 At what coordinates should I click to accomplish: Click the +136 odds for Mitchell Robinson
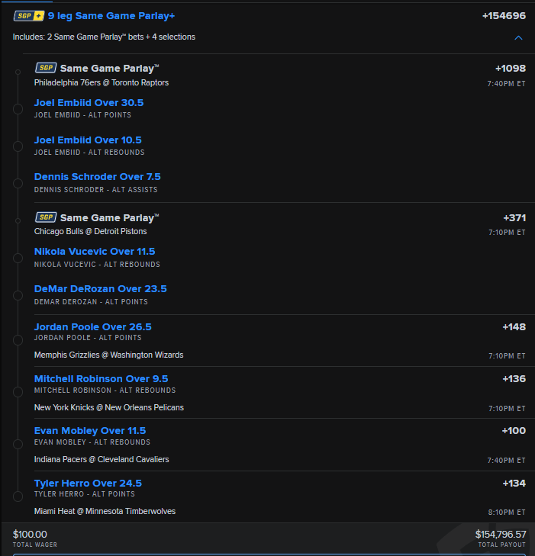point(514,379)
